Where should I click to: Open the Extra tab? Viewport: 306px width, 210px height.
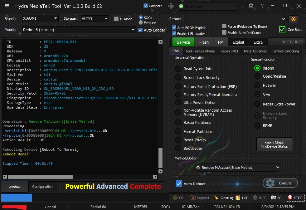coord(258,42)
